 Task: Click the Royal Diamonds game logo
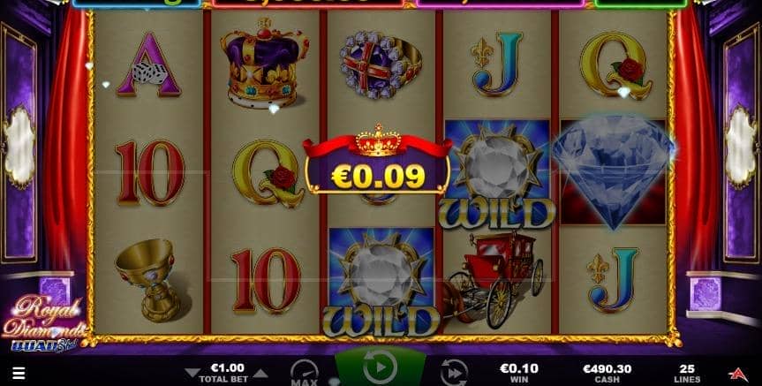click(44, 324)
